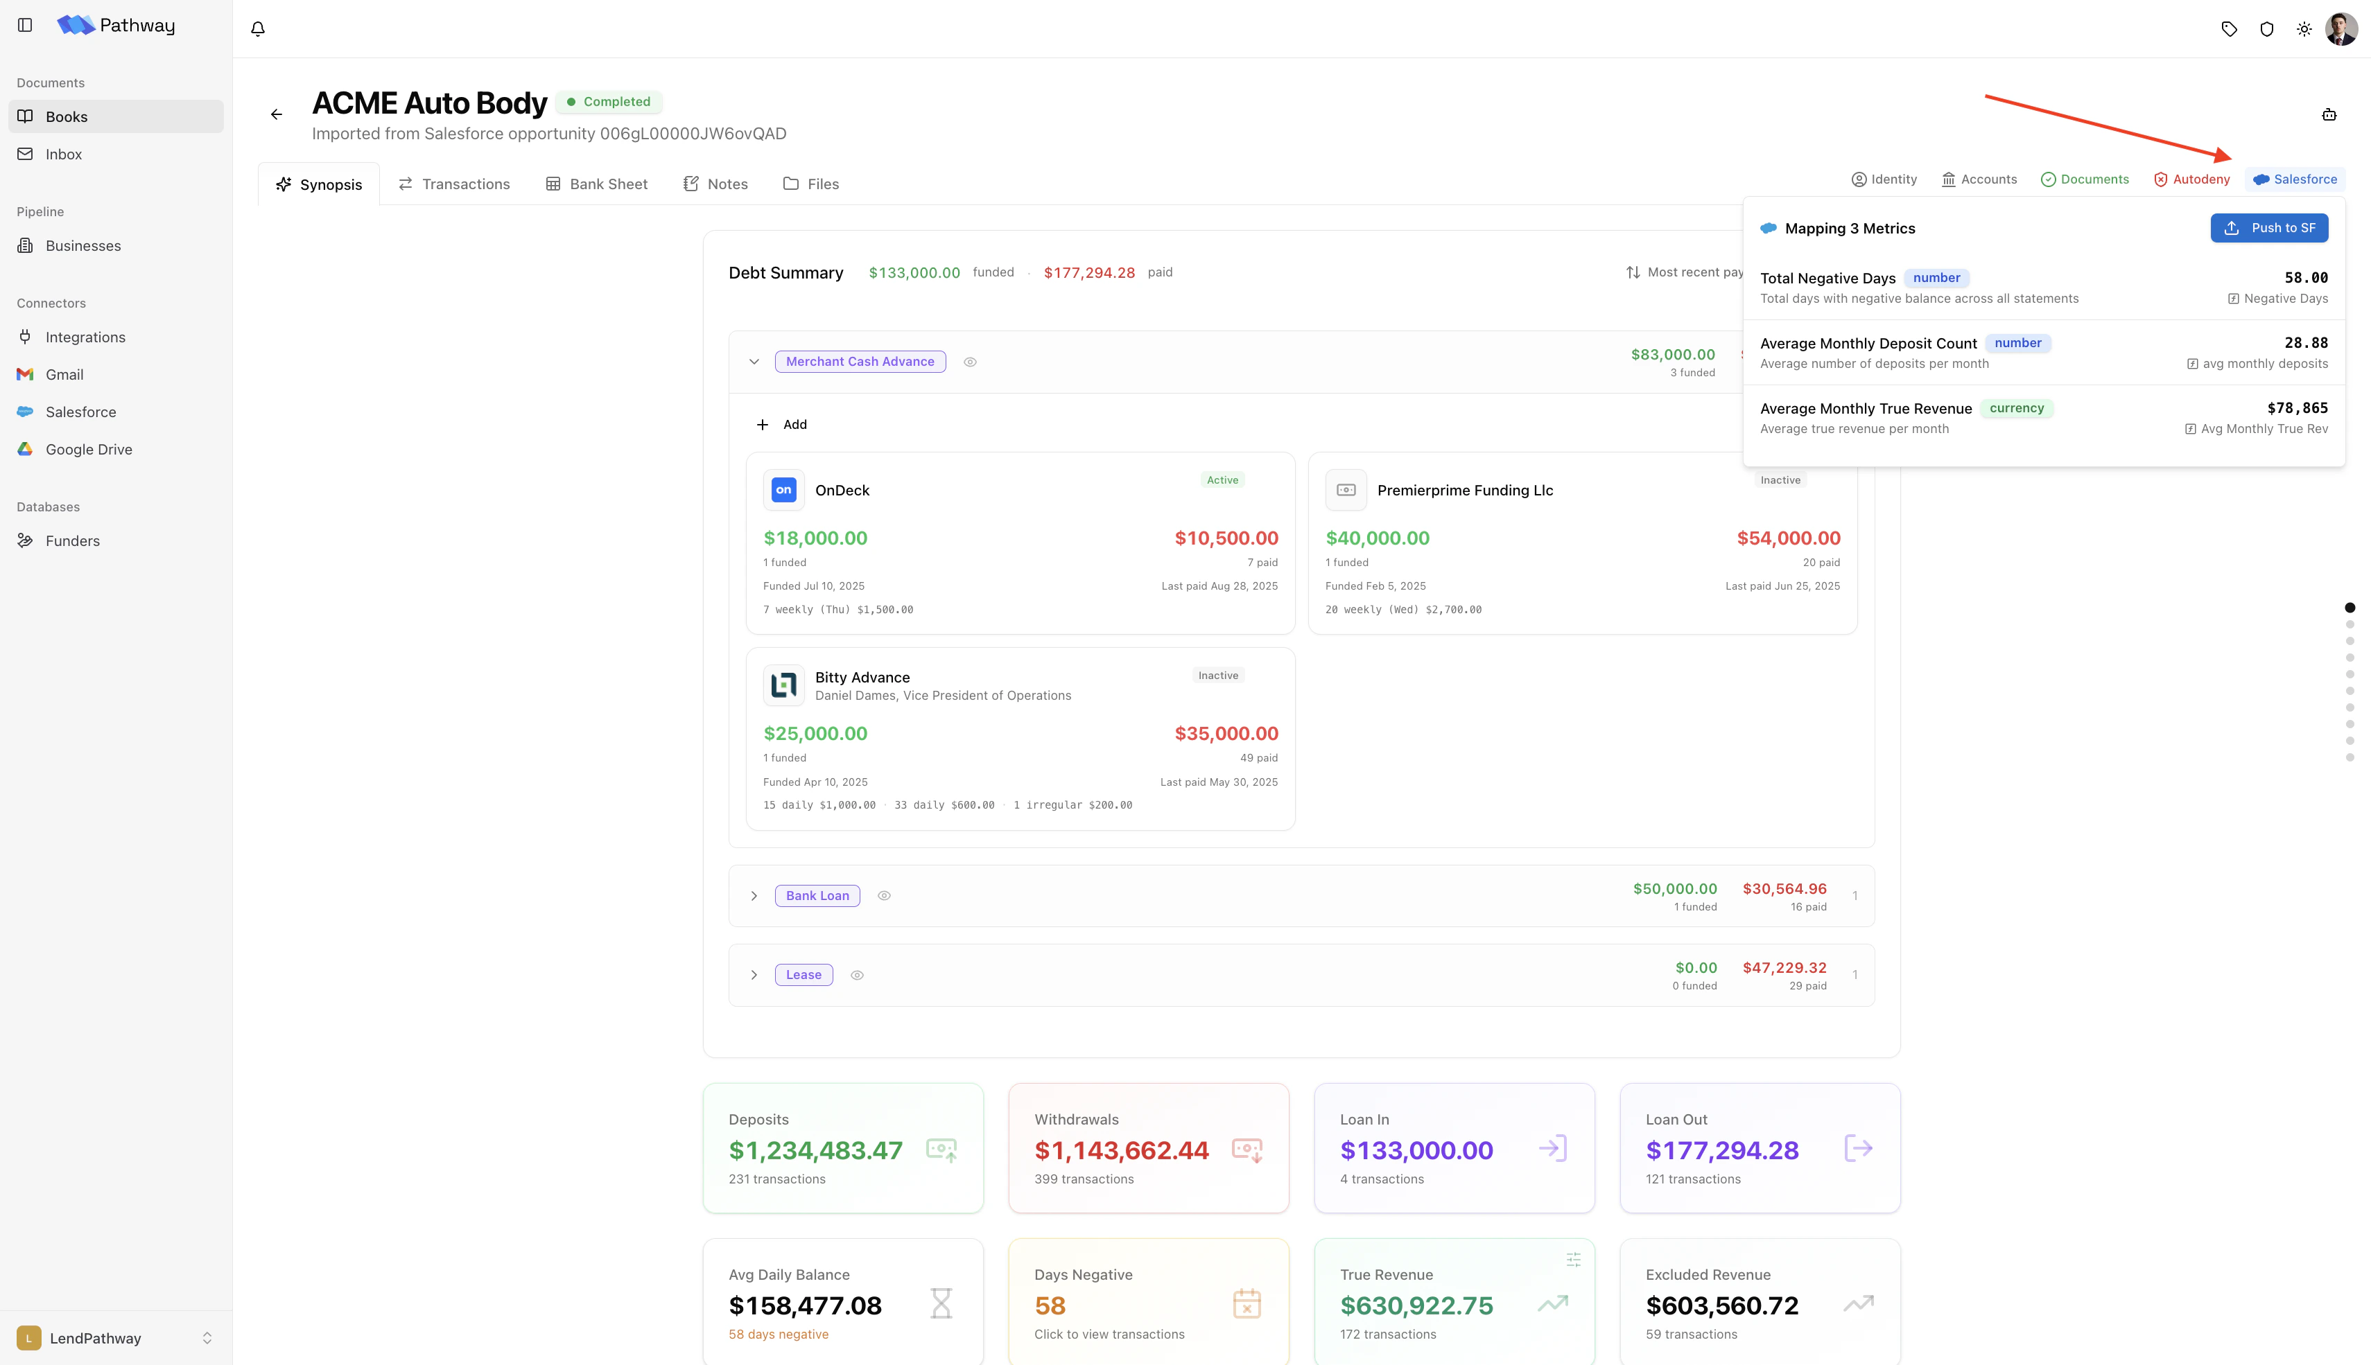Viewport: 2371px width, 1365px height.
Task: Open the notifications bell
Action: click(258, 29)
